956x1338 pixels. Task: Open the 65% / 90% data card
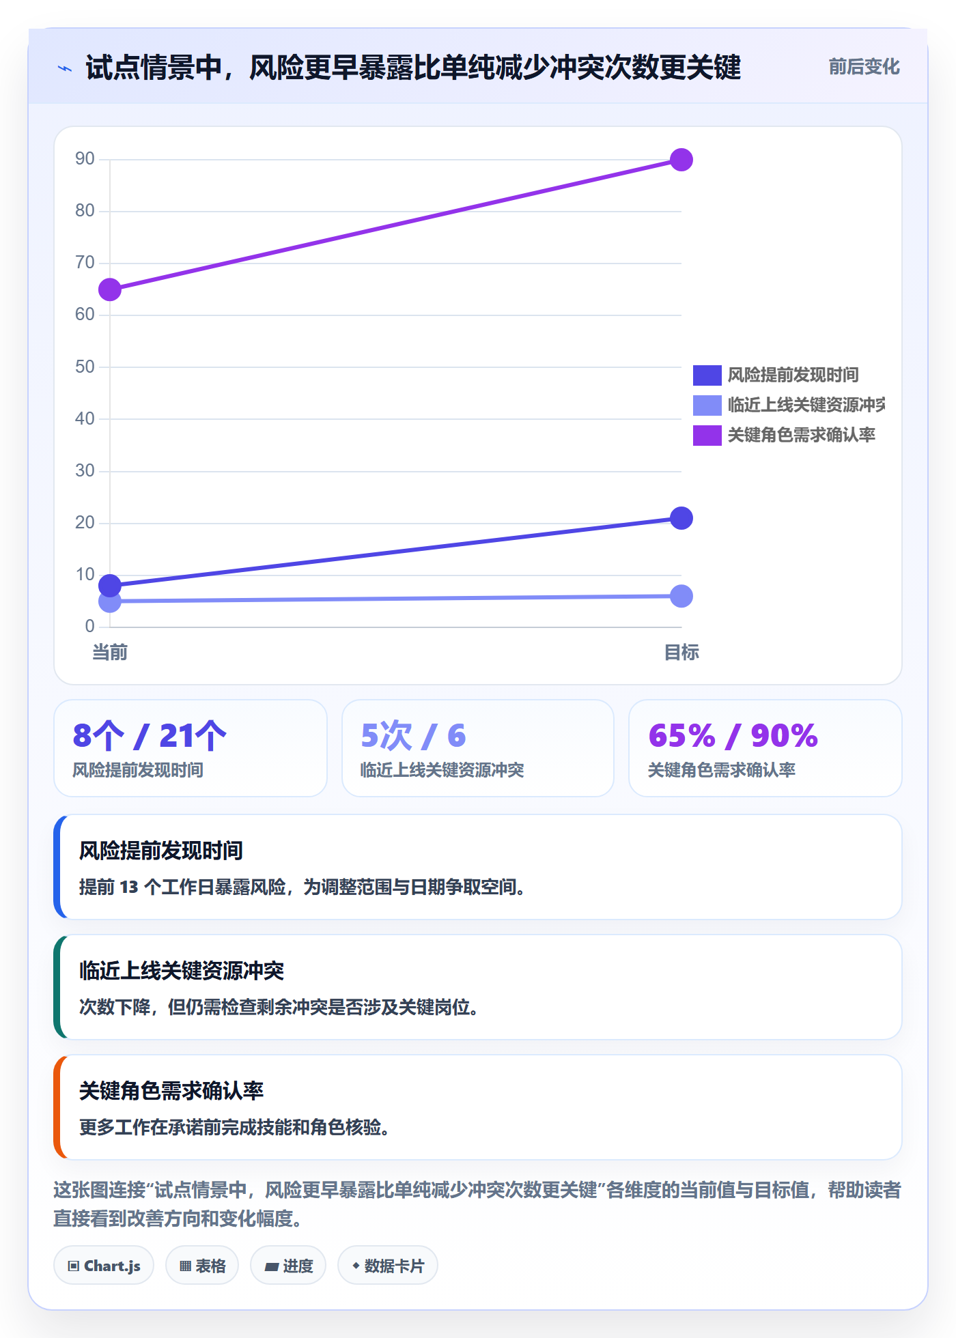765,748
